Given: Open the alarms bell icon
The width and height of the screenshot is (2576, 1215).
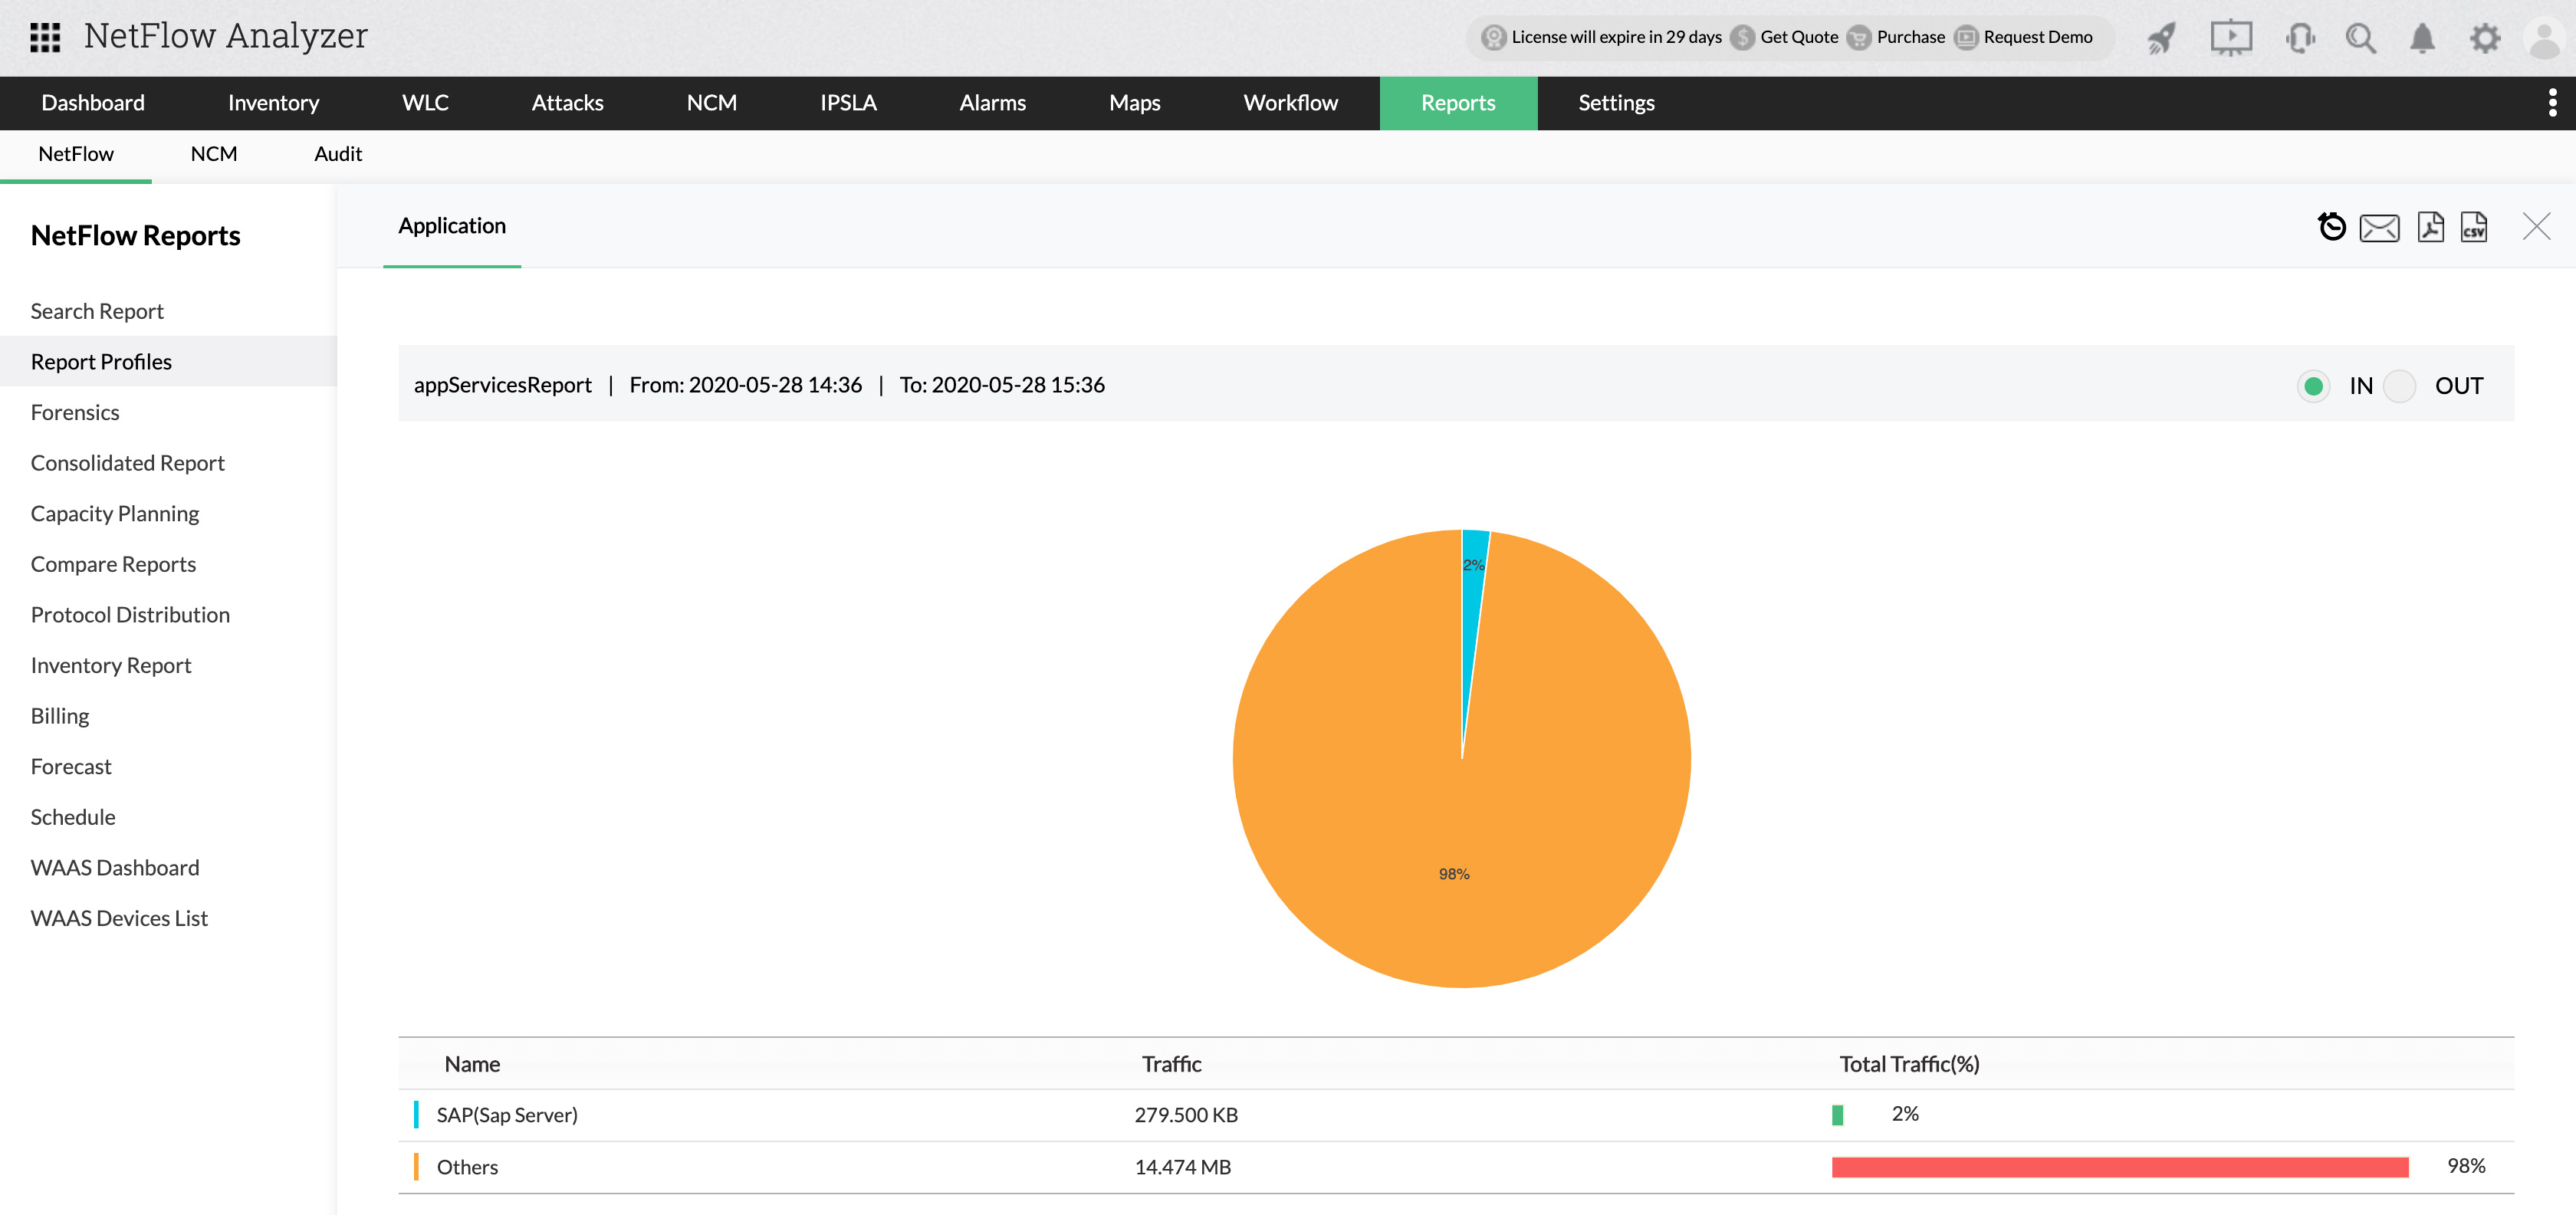Looking at the screenshot, I should [2422, 38].
